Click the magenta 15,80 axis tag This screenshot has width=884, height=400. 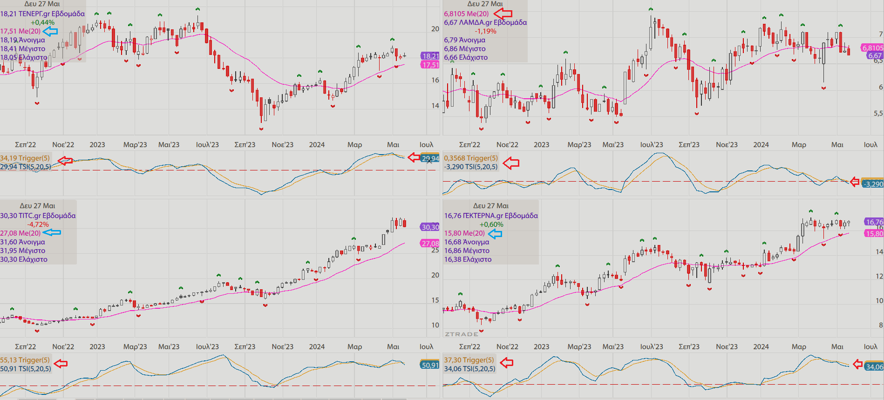874,234
